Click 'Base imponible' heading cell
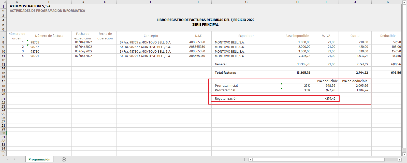Image resolution: width=407 pixels, height=163 pixels. click(297, 36)
